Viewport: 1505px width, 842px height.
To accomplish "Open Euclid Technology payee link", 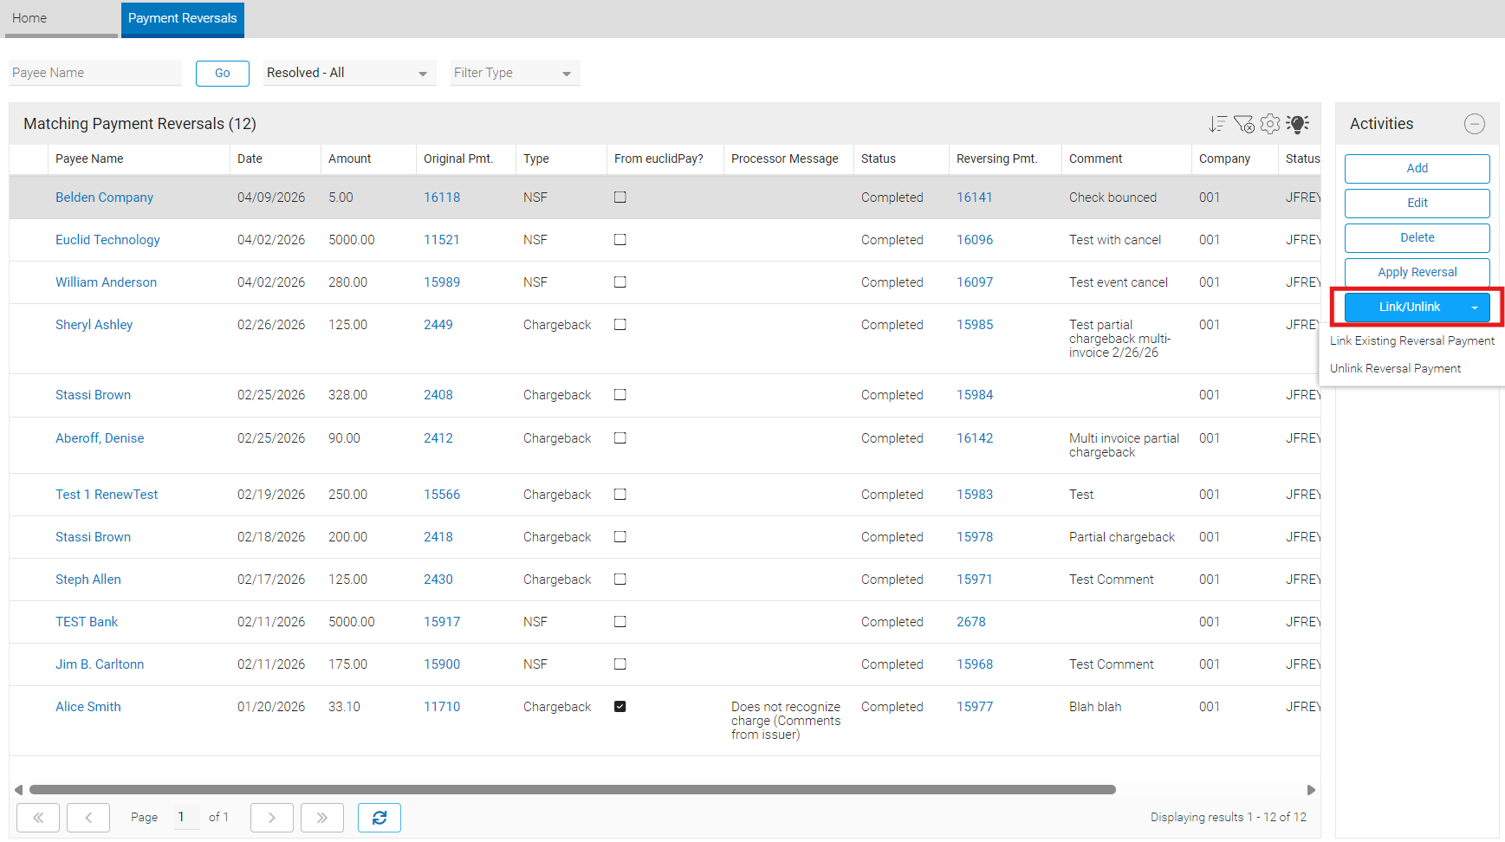I will coord(107,240).
